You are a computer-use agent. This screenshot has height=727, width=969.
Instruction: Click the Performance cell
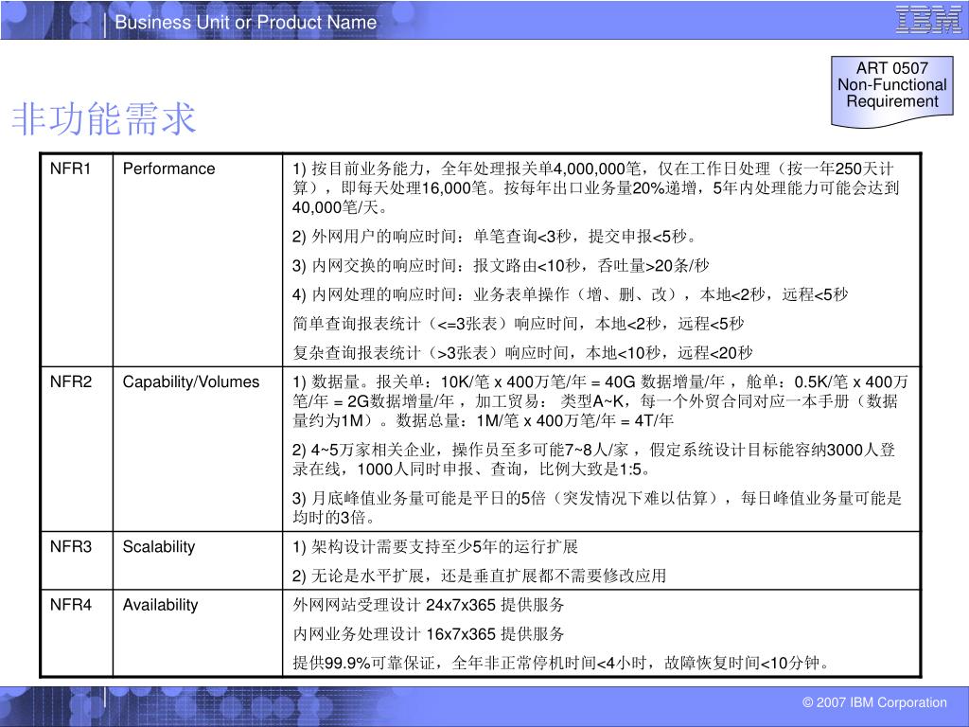click(x=198, y=259)
